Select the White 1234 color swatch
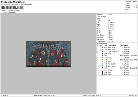The width and height of the screenshot is (138, 97). pyautogui.click(x=103, y=70)
